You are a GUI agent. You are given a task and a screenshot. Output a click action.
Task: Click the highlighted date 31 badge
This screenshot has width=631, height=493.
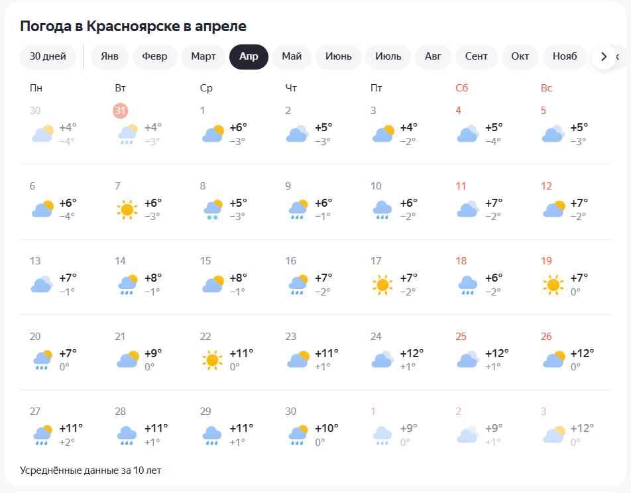(120, 111)
